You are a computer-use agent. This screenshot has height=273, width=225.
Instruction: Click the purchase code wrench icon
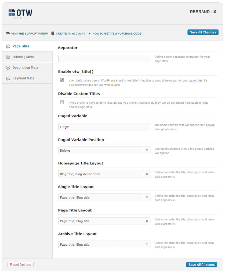[89, 33]
